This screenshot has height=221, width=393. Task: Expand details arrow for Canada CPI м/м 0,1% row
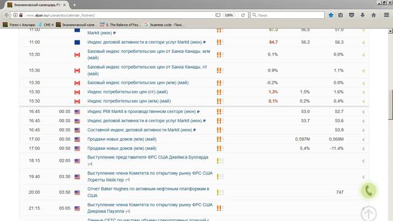tap(363, 101)
